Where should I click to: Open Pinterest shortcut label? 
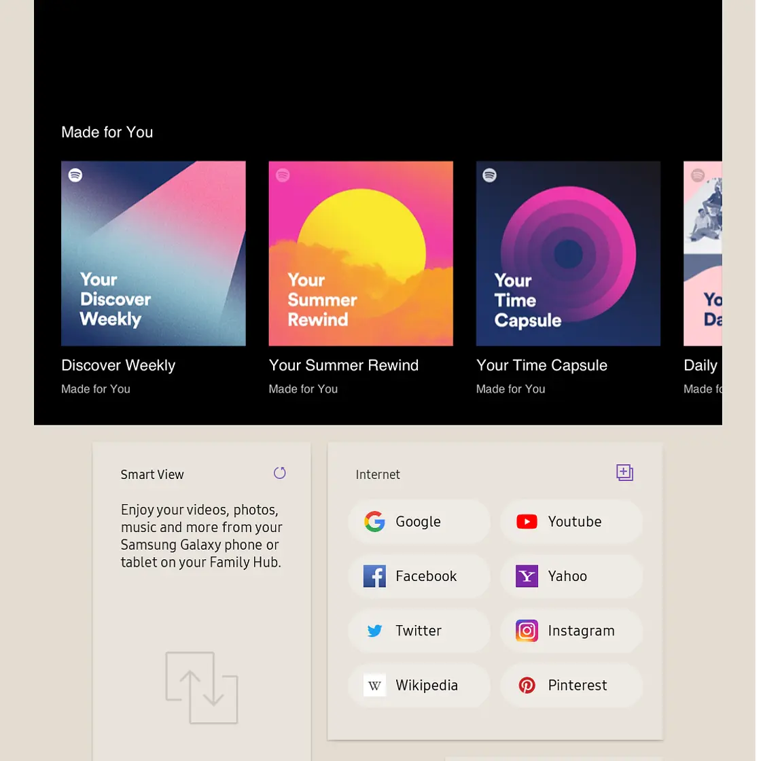coord(577,686)
